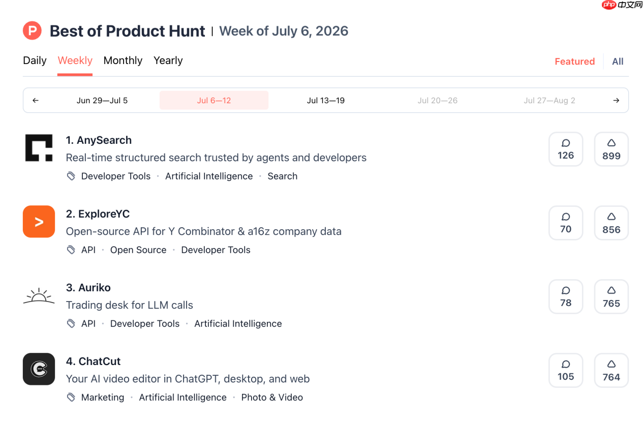Viewport: 643px width, 423px height.
Task: Open ChatCut comments showing 105
Action: click(566, 370)
